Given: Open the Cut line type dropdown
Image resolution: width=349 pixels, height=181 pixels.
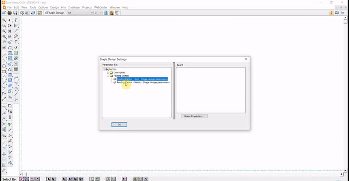Looking at the screenshot, I should point(80,13).
